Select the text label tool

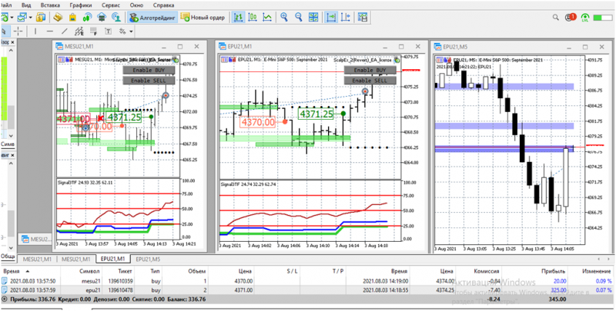click(108, 31)
